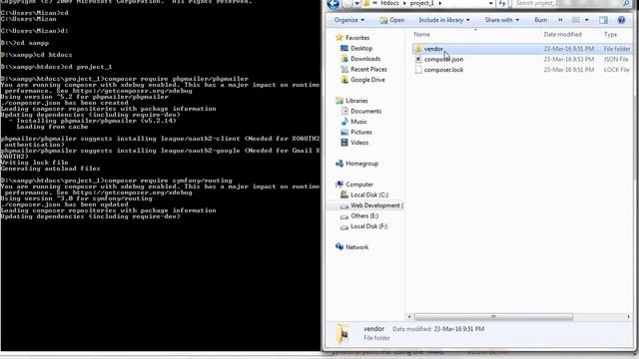Select the project_1 breadcrumb in address bar
Screen dimensions: 639x359
pyautogui.click(x=421, y=3)
